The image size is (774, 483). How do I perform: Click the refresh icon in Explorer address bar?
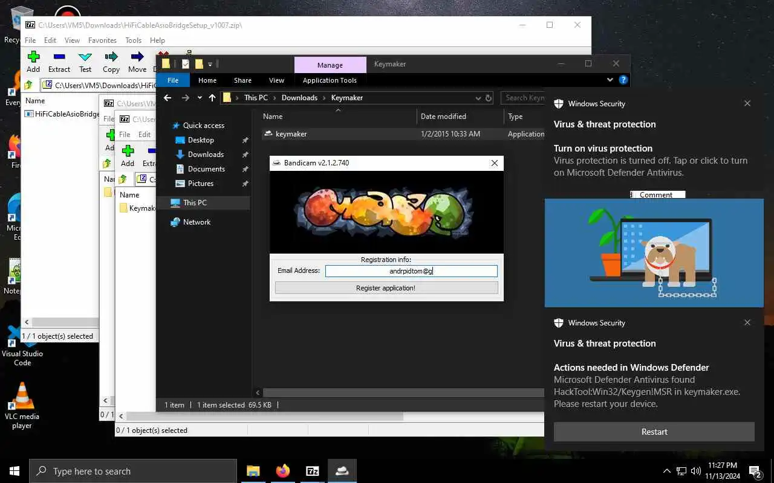(x=489, y=98)
